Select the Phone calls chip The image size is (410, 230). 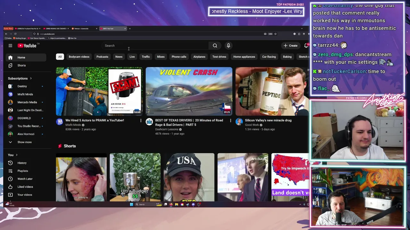(179, 57)
